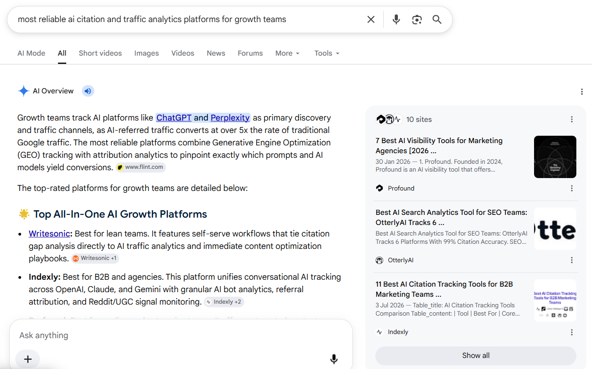
Task: Open options menu beside 10 sites
Action: click(x=572, y=119)
